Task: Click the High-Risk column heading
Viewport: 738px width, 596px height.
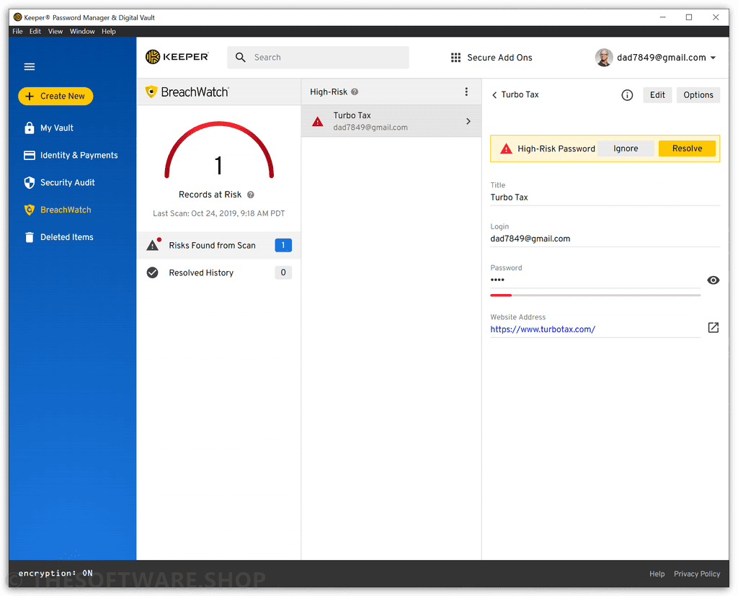Action: [329, 92]
